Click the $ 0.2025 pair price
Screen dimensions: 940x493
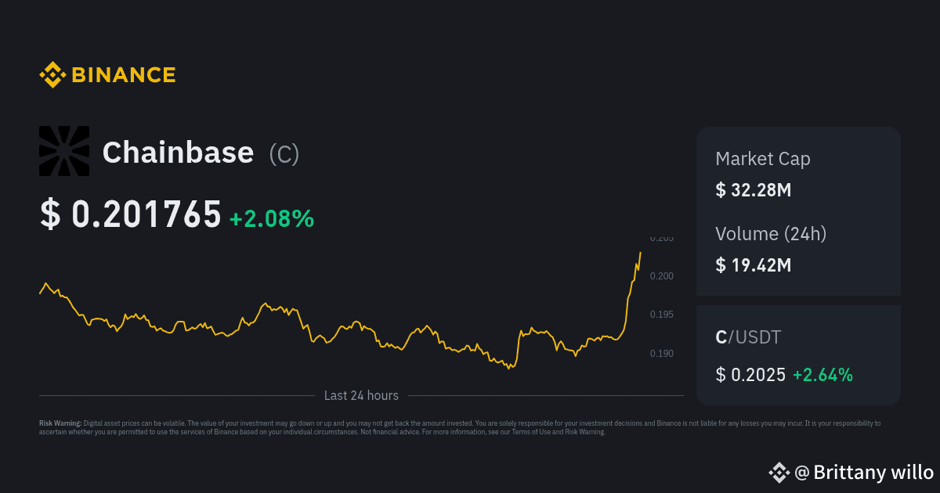click(x=750, y=375)
